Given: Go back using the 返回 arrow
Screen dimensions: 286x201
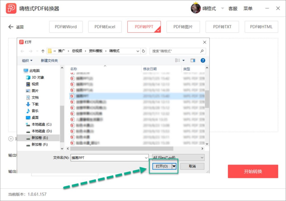Looking at the screenshot, I should (x=11, y=27).
